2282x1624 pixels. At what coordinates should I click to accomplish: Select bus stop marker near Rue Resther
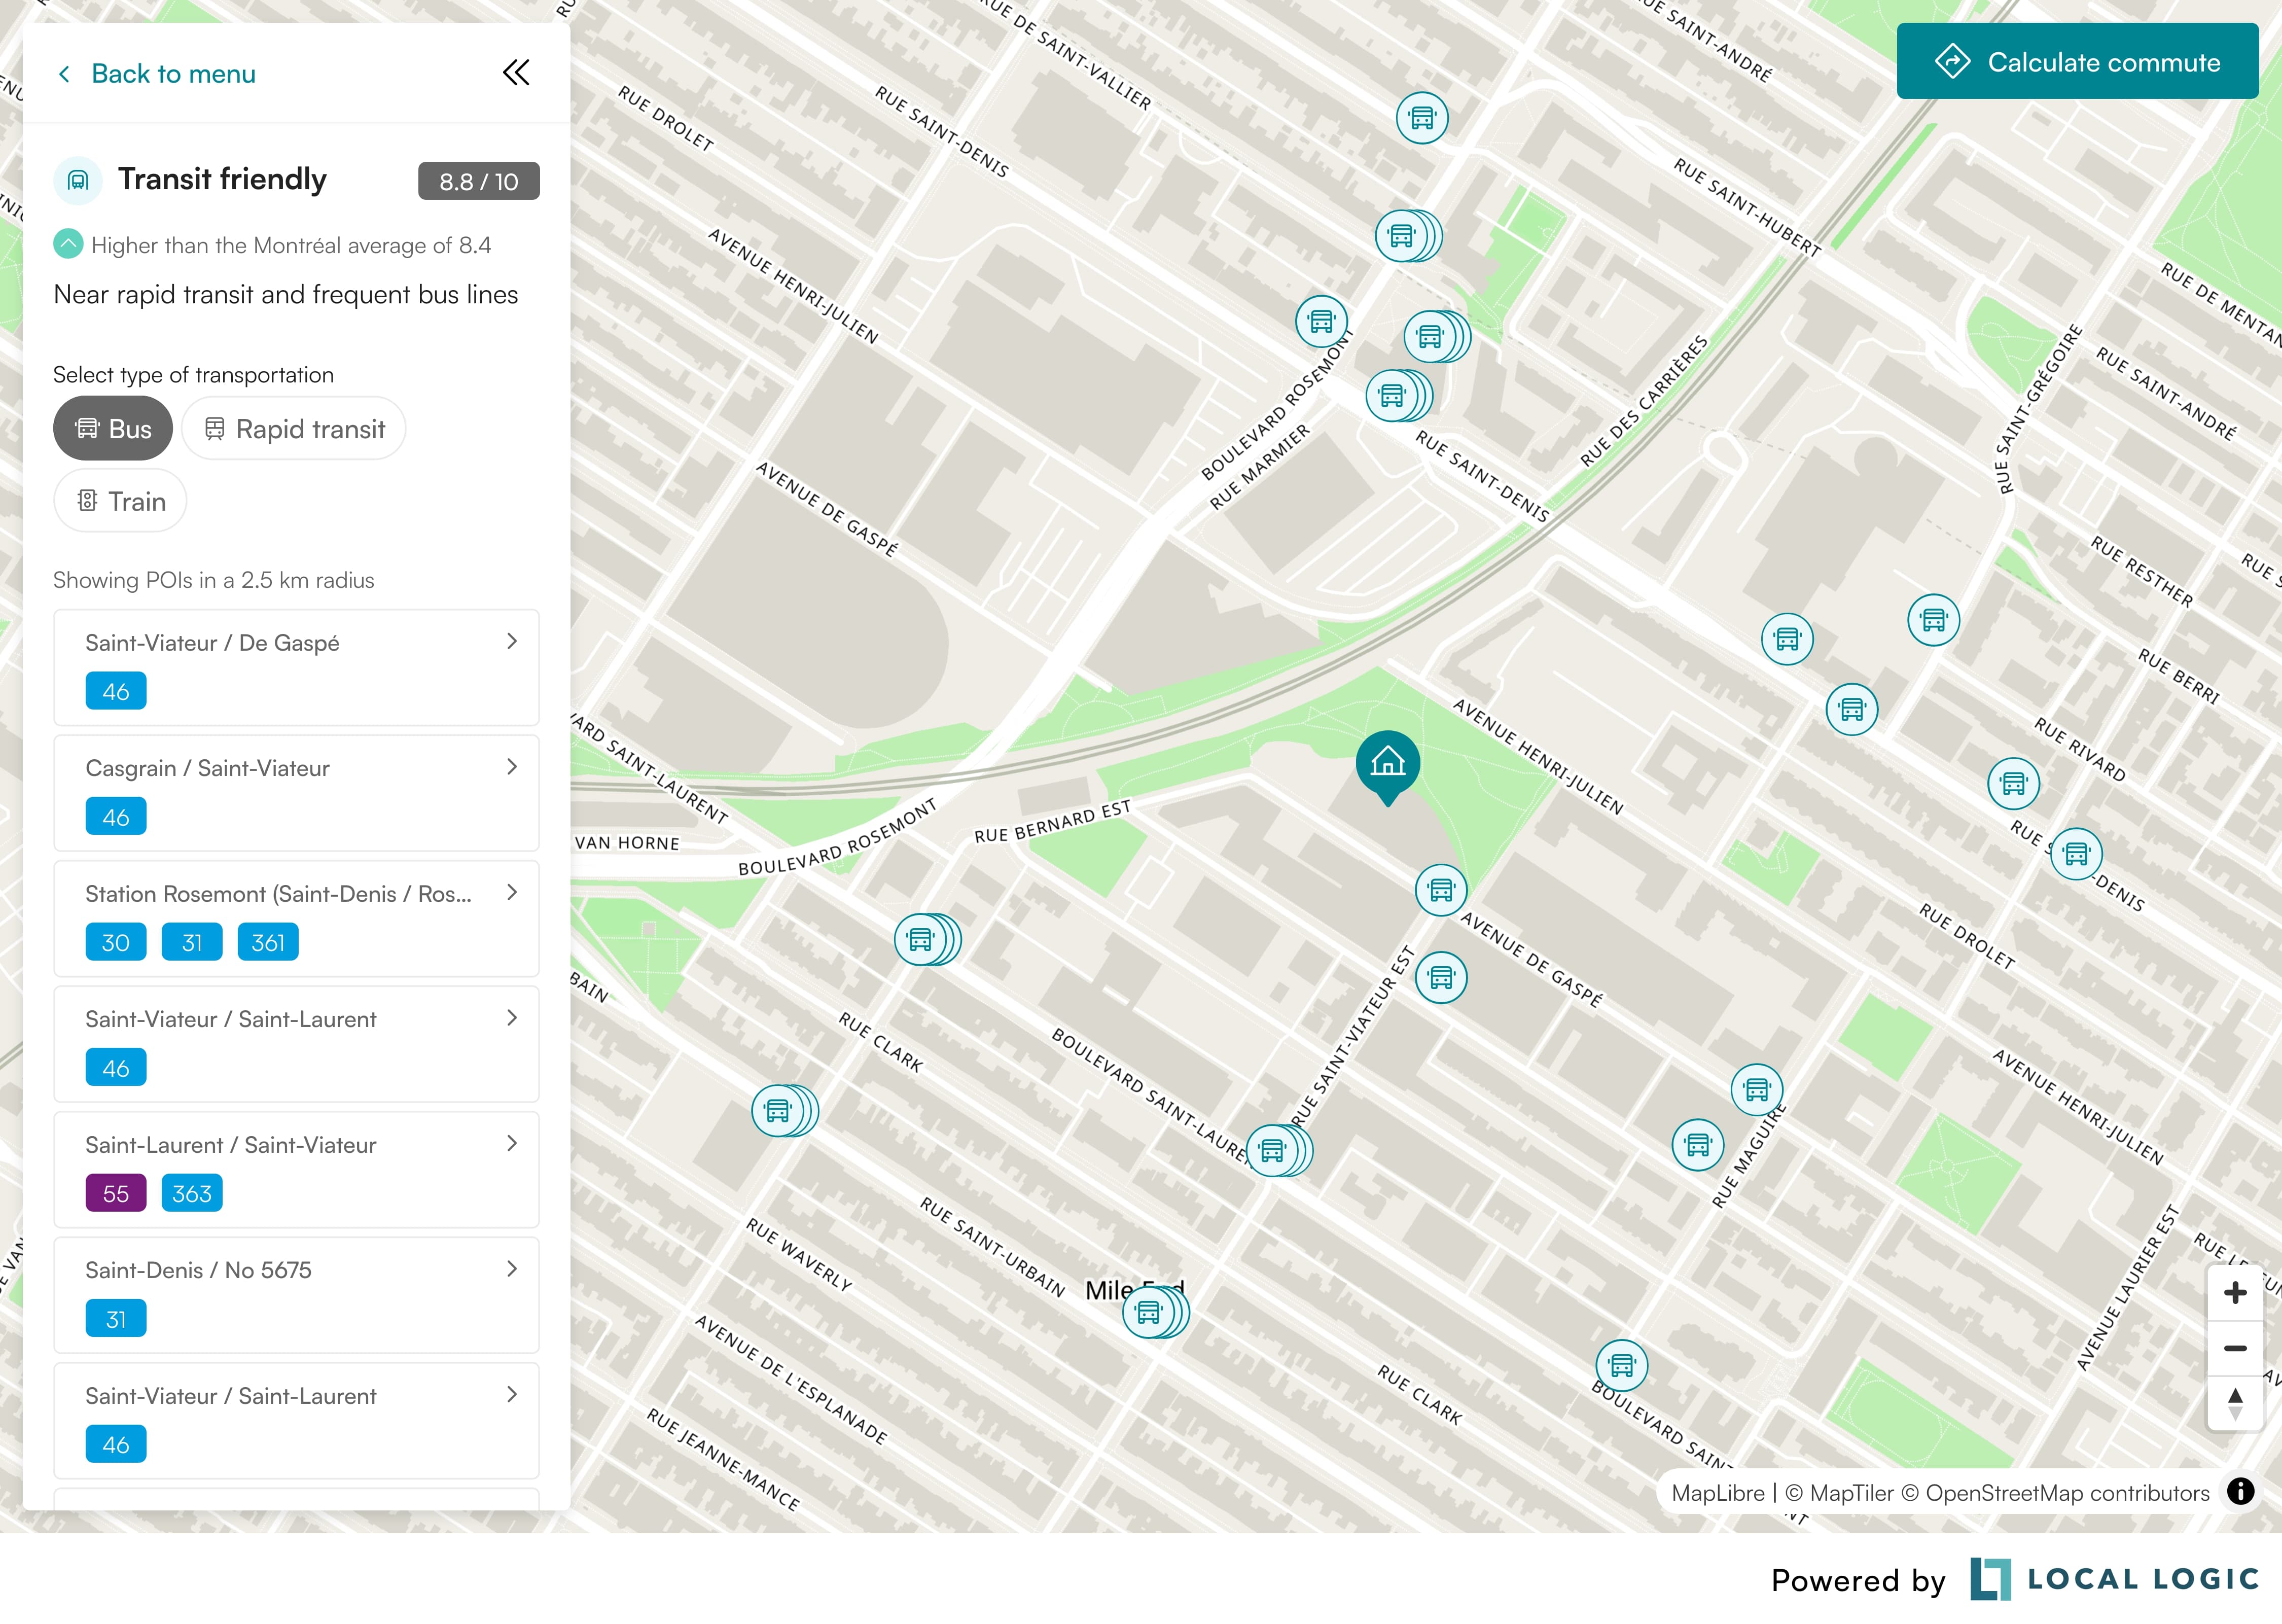(x=1933, y=620)
